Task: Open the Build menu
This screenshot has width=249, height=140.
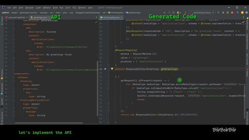Action: tap(55, 8)
